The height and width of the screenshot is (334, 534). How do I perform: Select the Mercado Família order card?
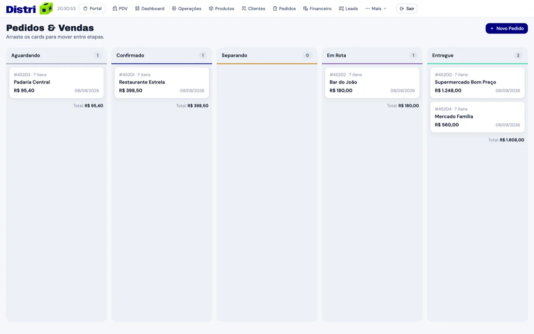click(x=478, y=117)
